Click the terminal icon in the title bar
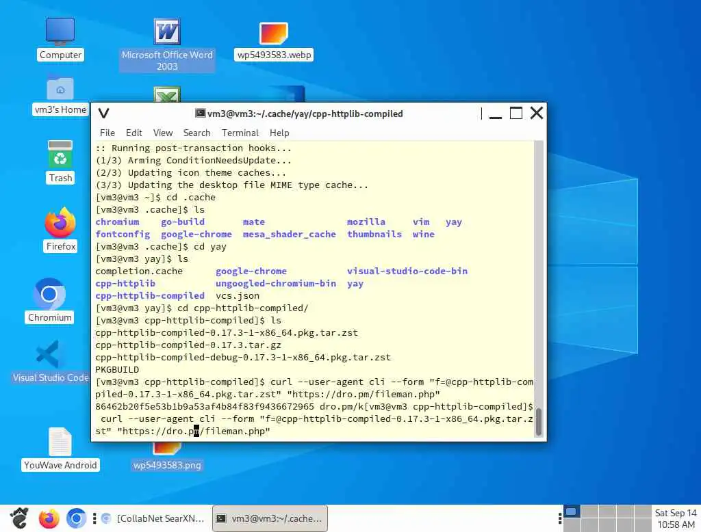The width and height of the screenshot is (701, 532). 201,114
